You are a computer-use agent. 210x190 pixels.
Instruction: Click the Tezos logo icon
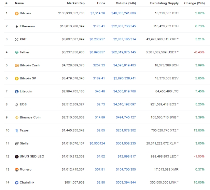point(17,130)
